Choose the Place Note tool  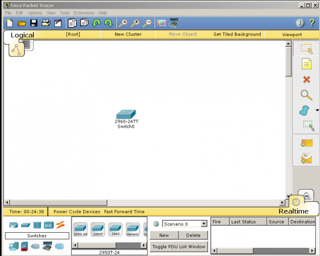point(307,64)
